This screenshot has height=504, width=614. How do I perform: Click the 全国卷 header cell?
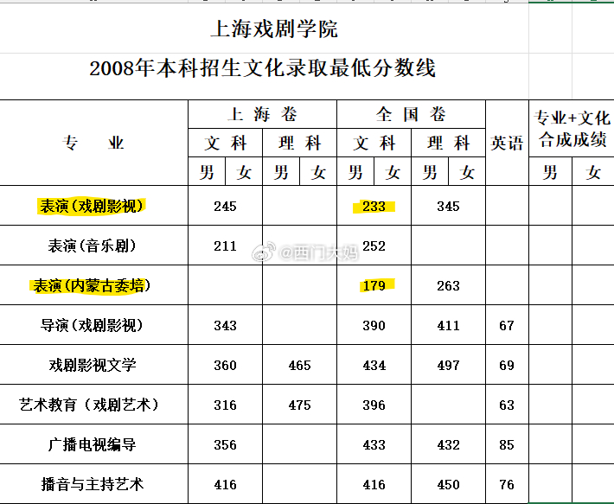[x=411, y=114]
